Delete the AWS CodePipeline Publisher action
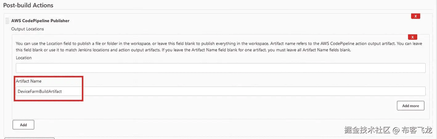 (415, 16)
